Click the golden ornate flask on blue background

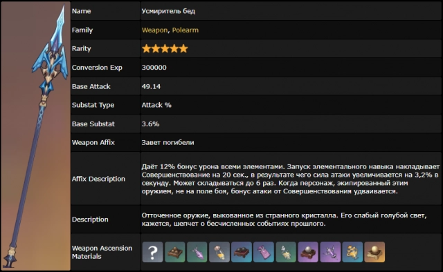[352, 252]
